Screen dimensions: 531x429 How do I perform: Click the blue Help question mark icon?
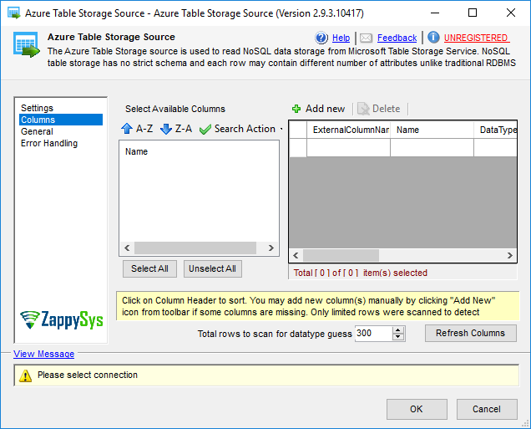tap(321, 38)
